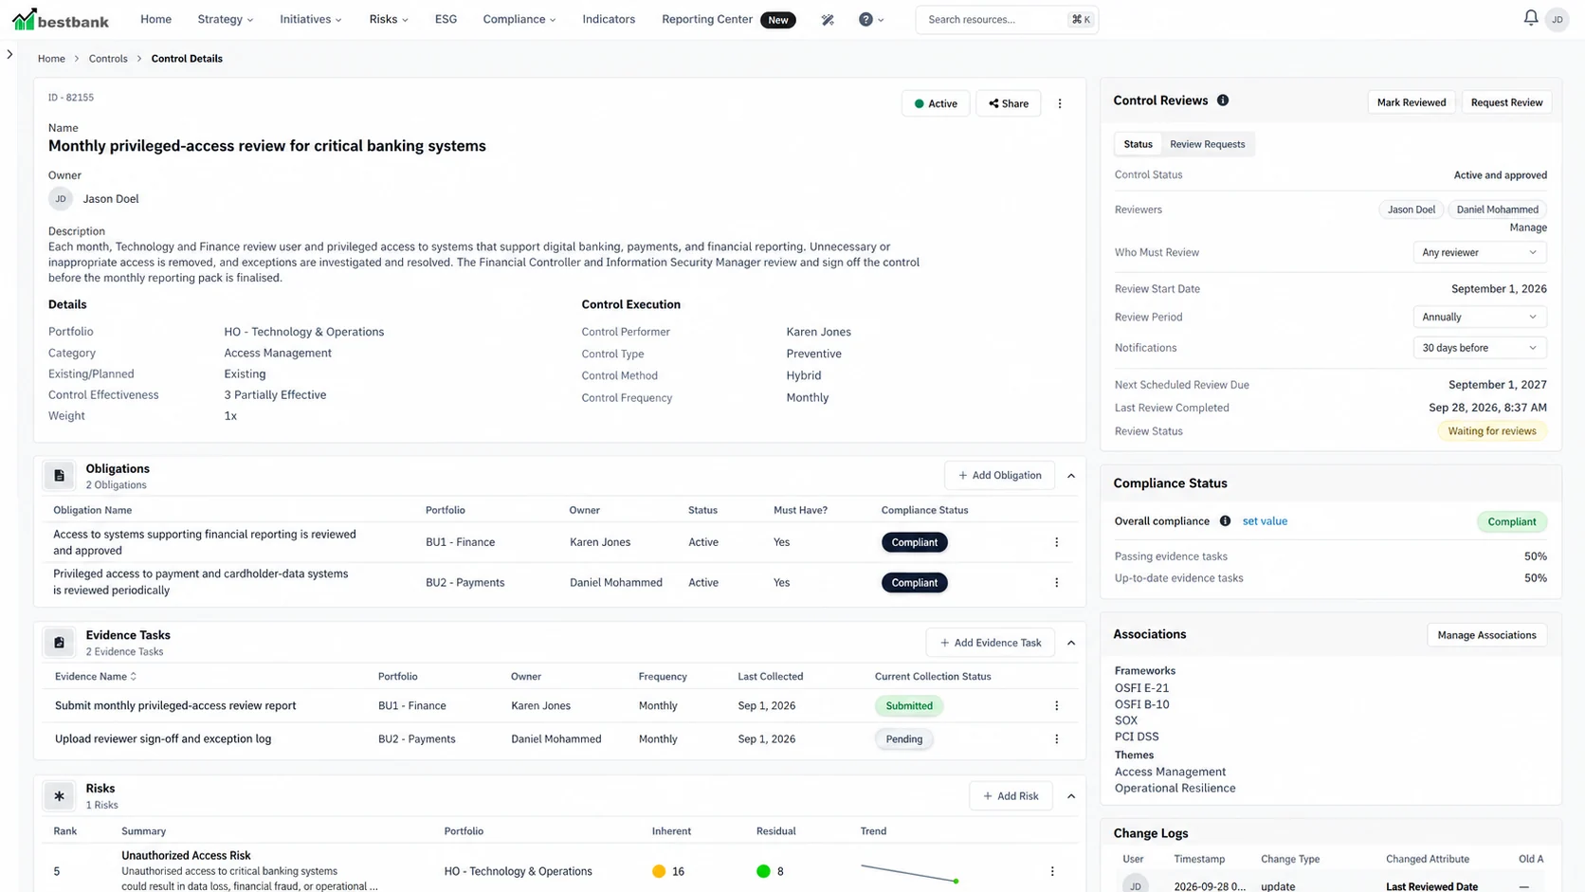This screenshot has width=1585, height=892.
Task: Click the Mark Reviewed button
Action: 1411,102
